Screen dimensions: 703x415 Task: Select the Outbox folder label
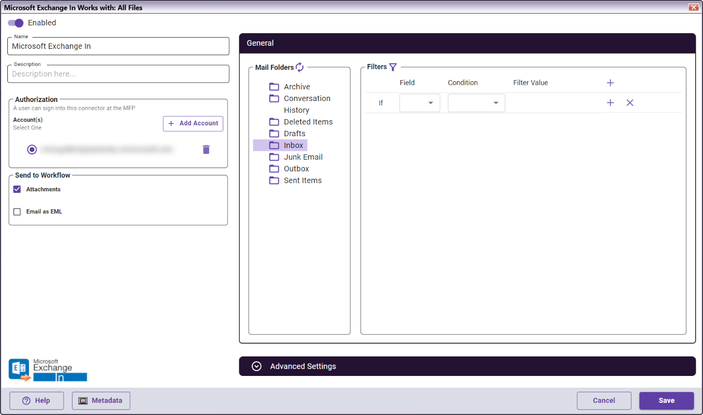pos(296,168)
